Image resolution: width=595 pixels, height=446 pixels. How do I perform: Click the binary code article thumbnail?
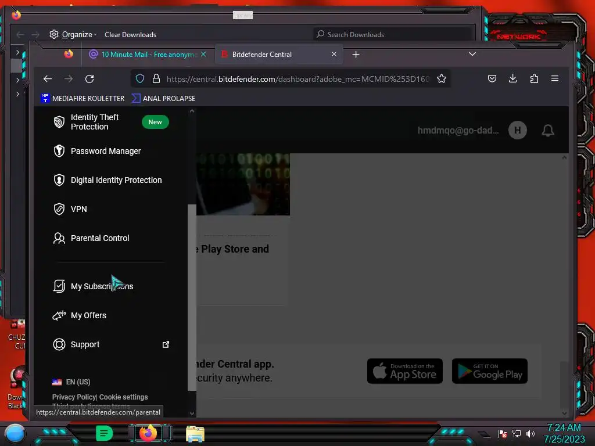pyautogui.click(x=243, y=184)
